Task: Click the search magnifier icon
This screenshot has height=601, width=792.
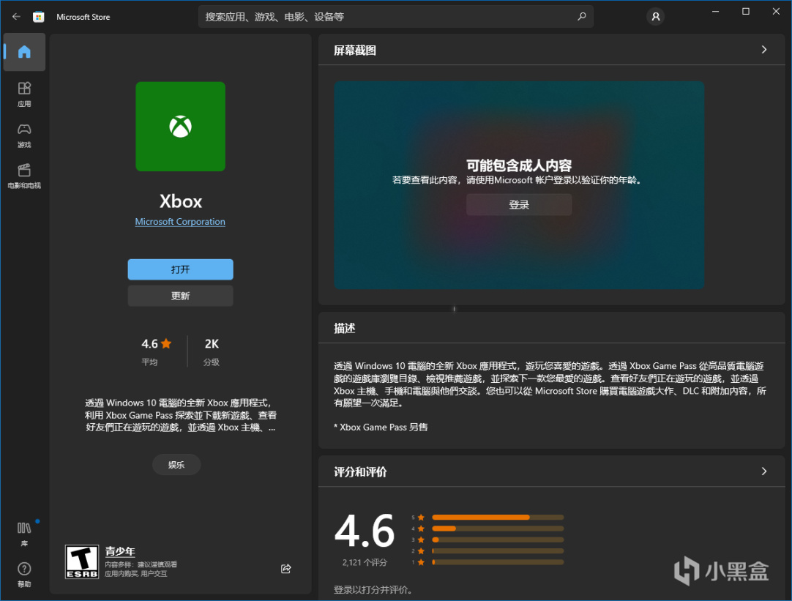Action: tap(581, 17)
